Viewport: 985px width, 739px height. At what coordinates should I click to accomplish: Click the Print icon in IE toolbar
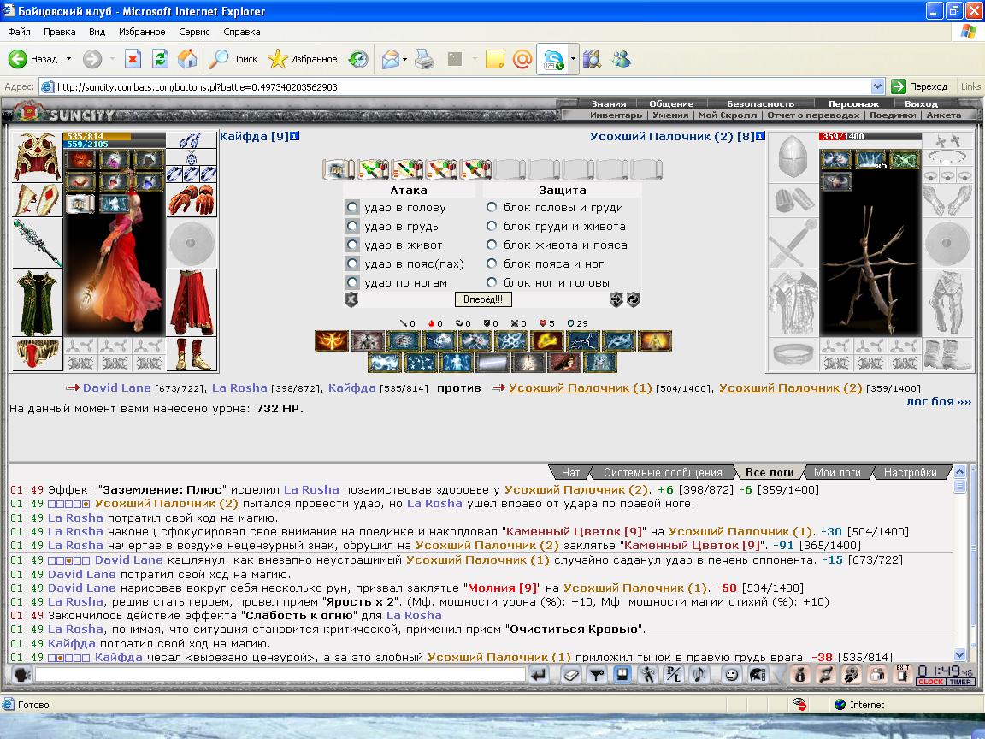[424, 59]
